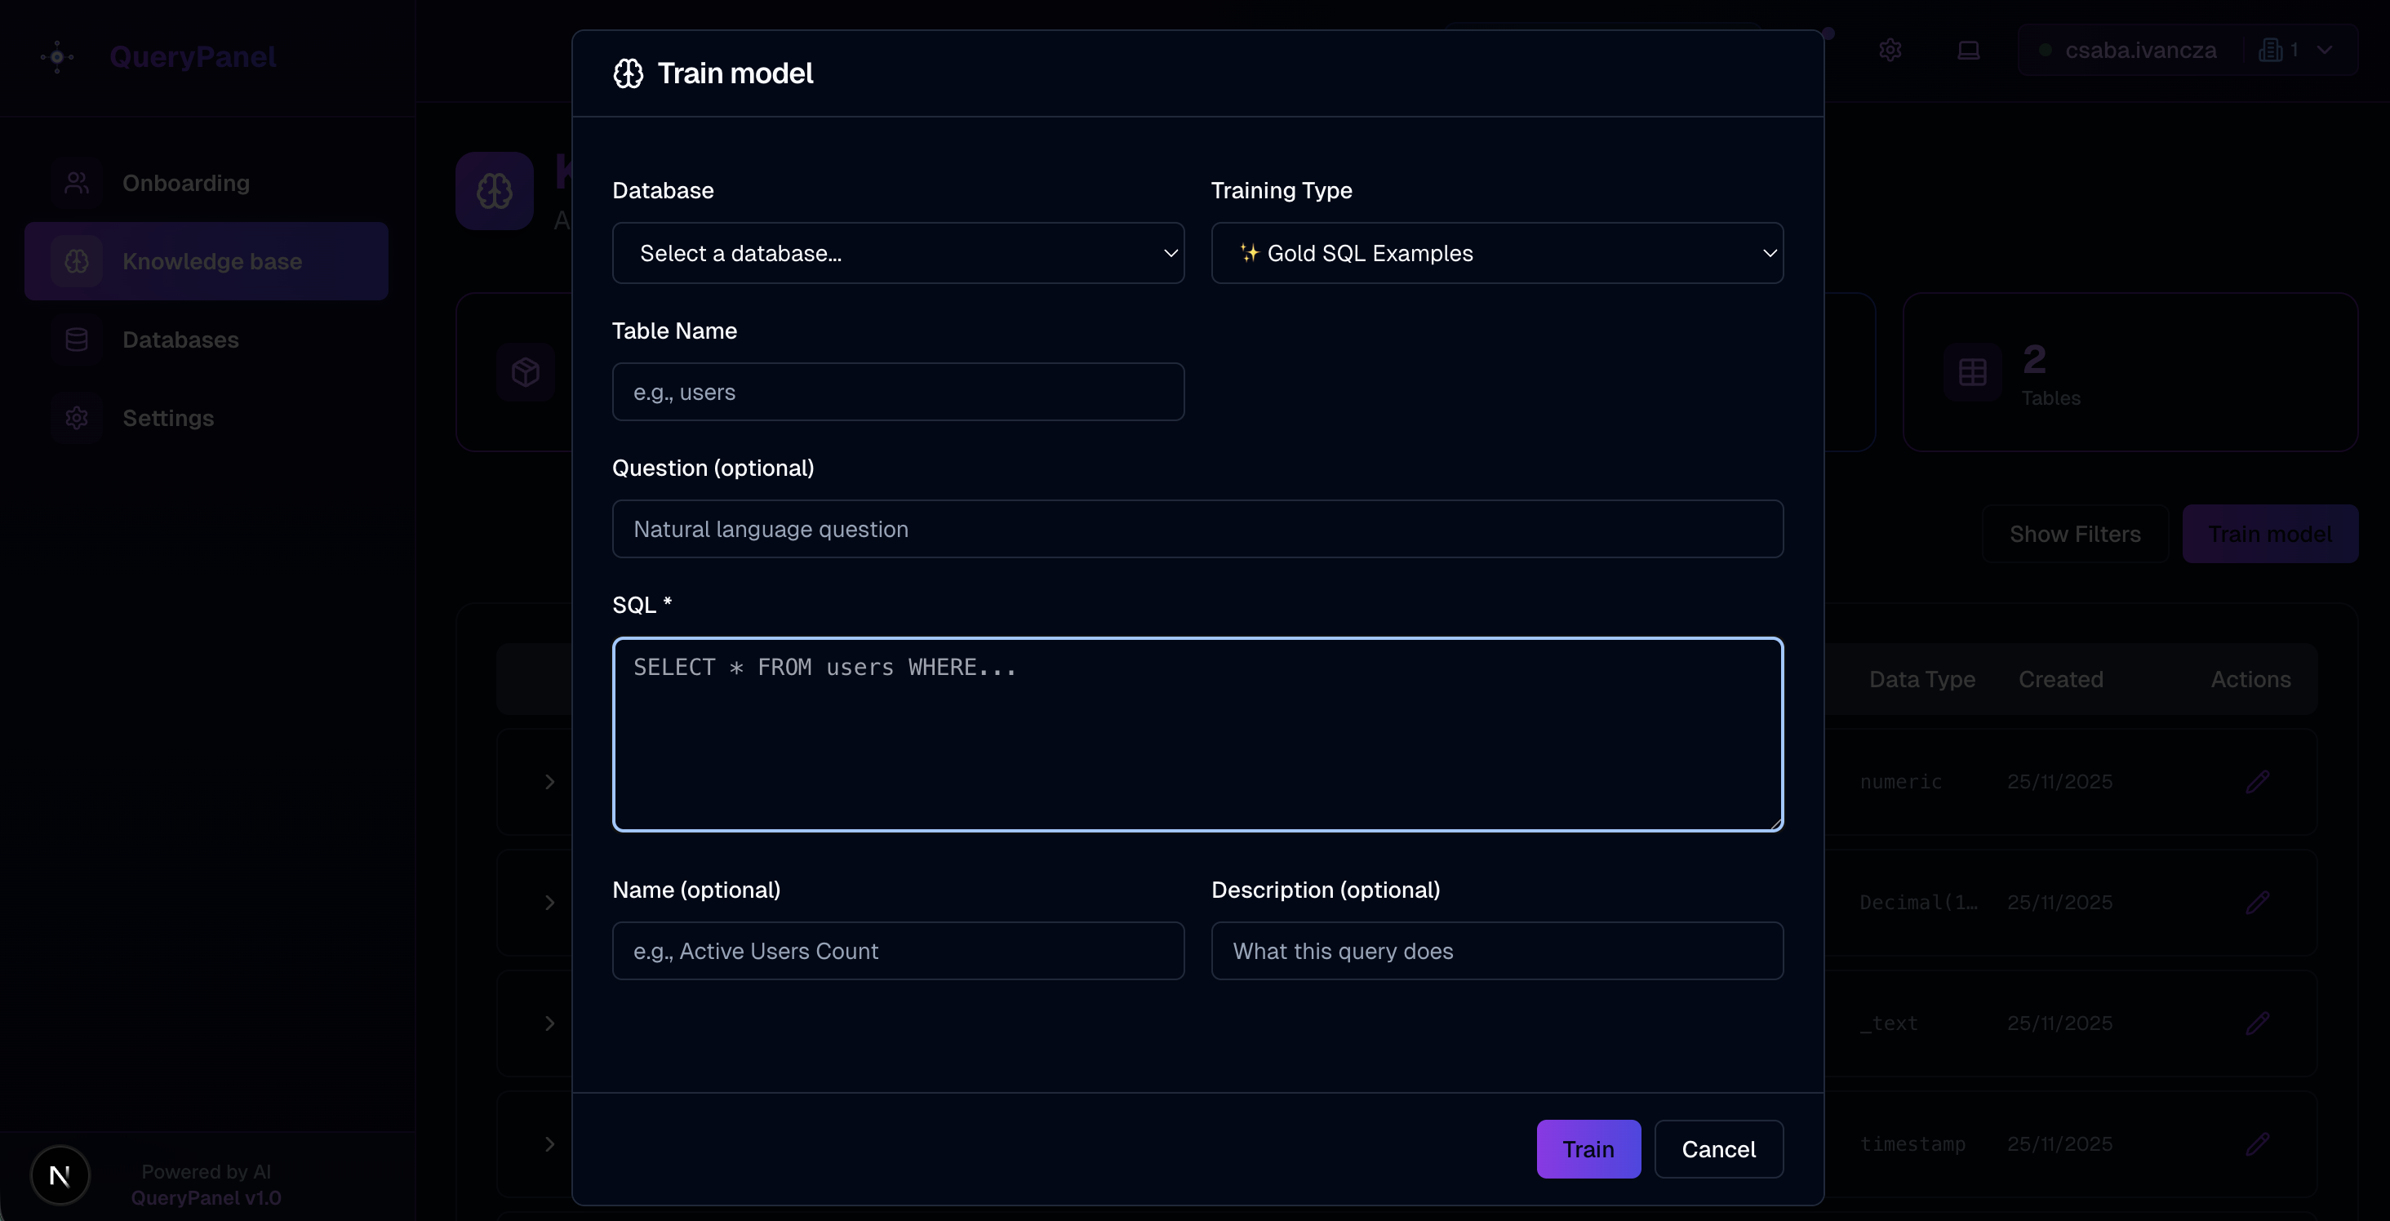Focus the Table Name input field
The height and width of the screenshot is (1221, 2390).
click(x=897, y=392)
